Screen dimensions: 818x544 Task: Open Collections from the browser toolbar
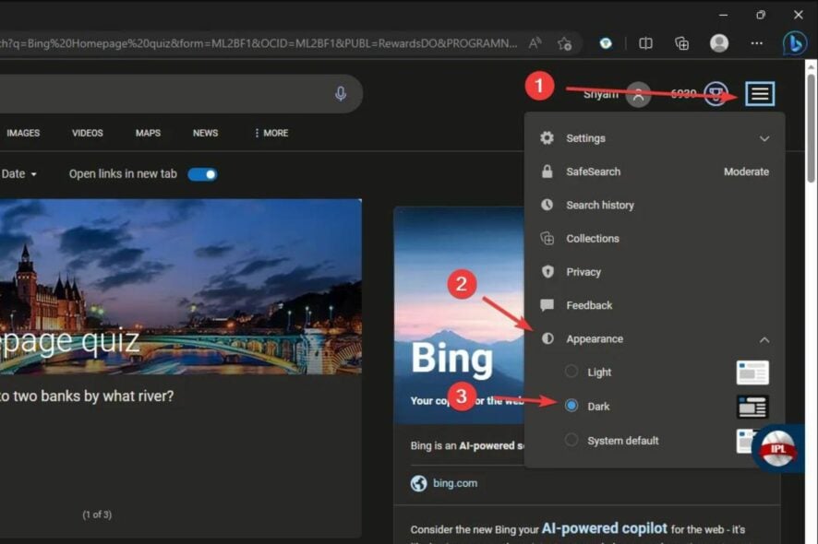[x=681, y=42]
